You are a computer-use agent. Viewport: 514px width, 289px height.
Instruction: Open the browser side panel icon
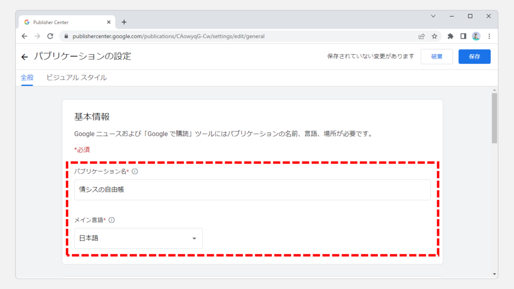click(463, 36)
